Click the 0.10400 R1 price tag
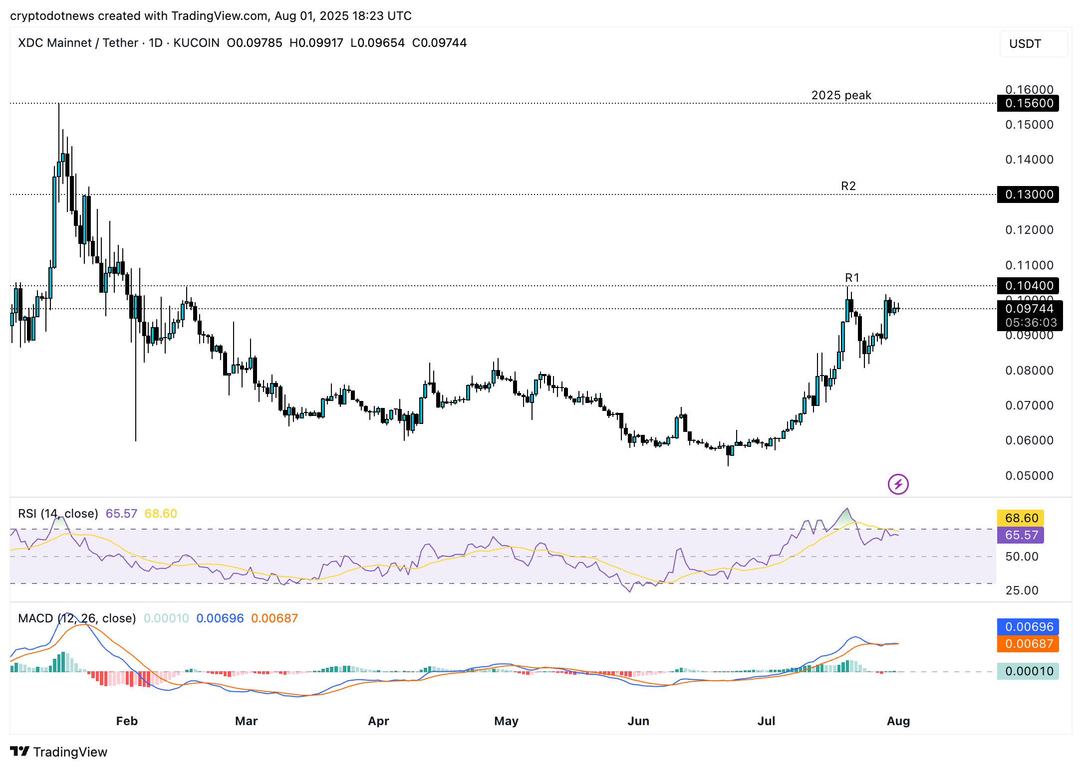 click(x=1028, y=286)
